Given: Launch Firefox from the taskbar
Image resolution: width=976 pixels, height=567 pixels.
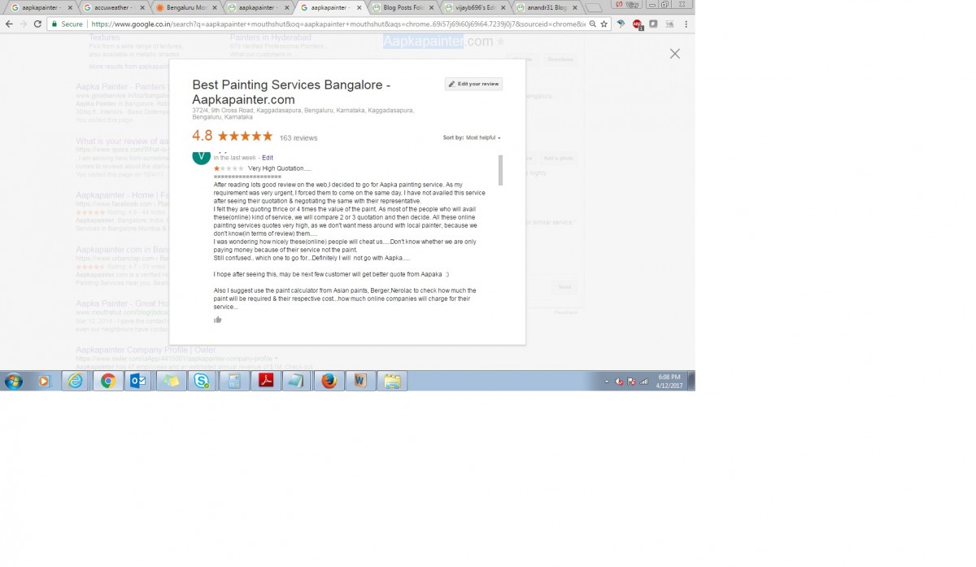Looking at the screenshot, I should tap(329, 381).
